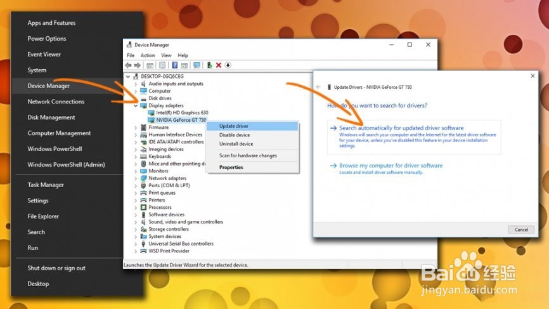Open the View menu
549x309 pixels.
(x=166, y=55)
